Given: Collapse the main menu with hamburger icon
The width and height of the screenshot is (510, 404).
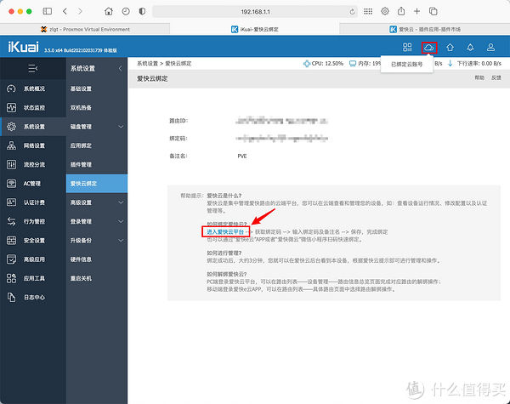Looking at the screenshot, I should (x=33, y=68).
